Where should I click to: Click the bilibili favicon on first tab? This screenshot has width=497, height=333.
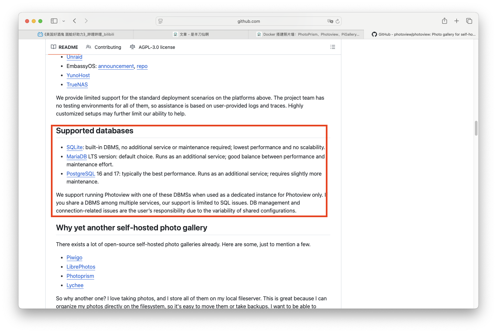coord(40,34)
